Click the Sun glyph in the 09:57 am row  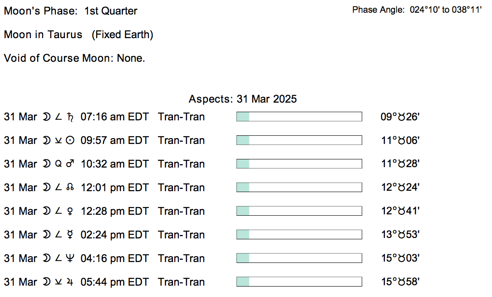[70, 141]
